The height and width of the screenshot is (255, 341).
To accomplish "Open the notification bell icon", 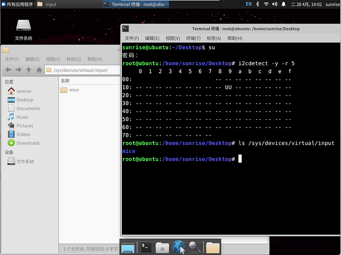I will point(283,4).
